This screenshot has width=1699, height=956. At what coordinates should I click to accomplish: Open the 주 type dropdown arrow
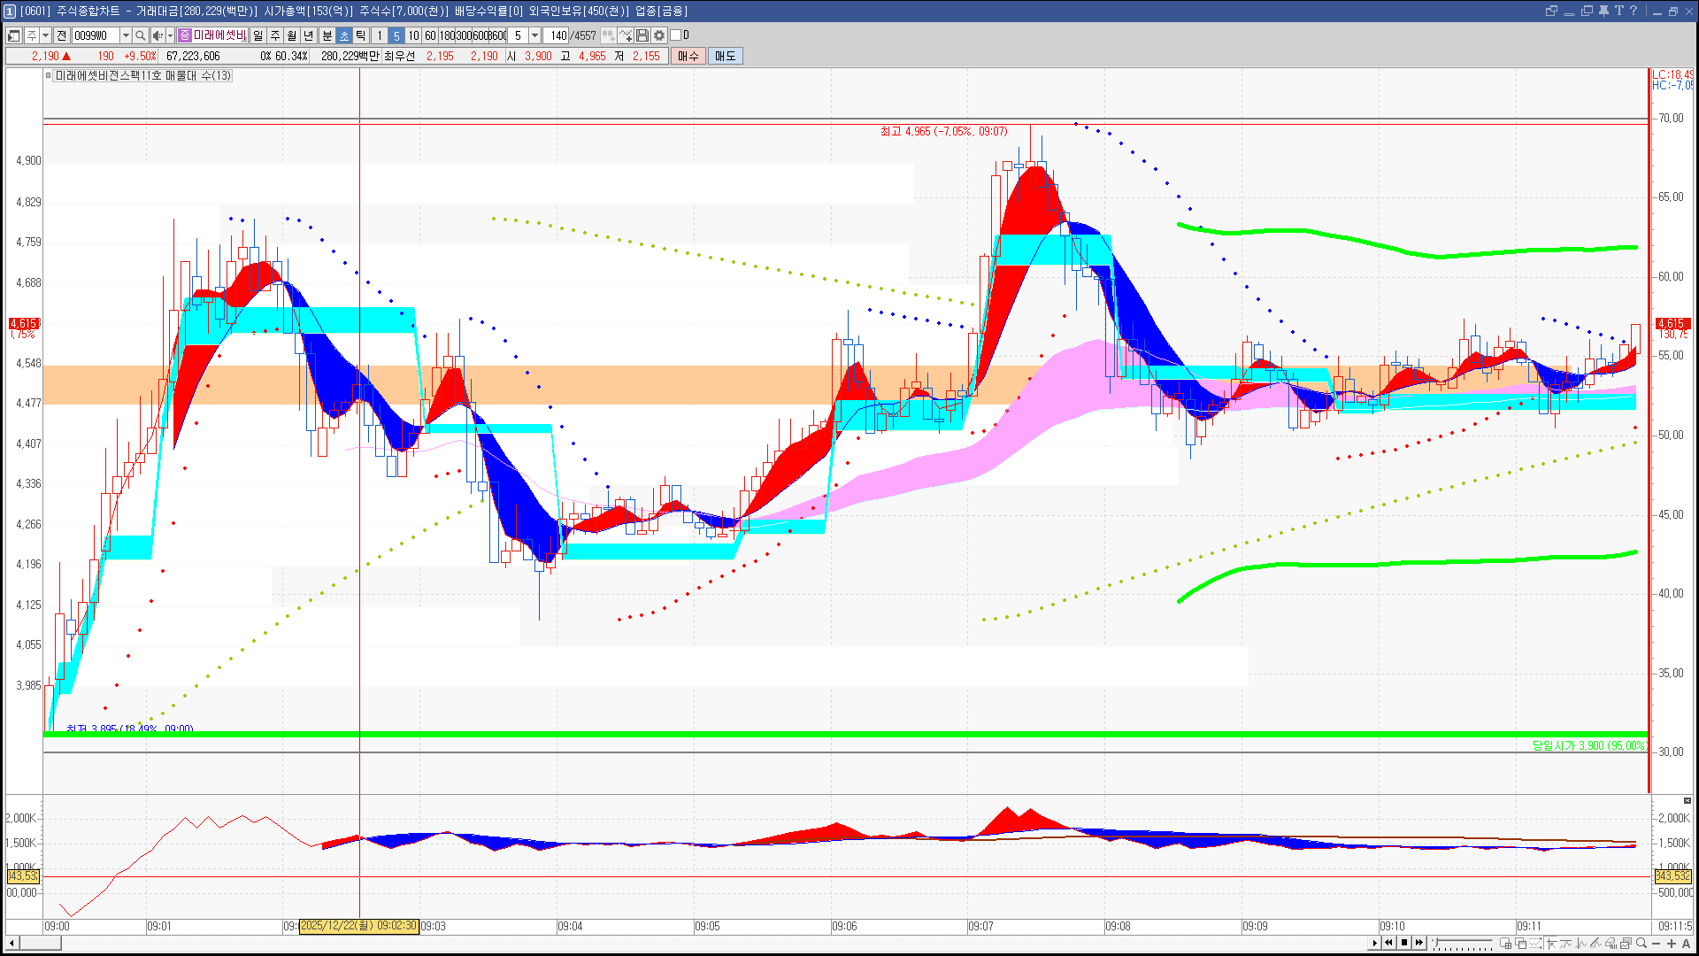point(45,35)
